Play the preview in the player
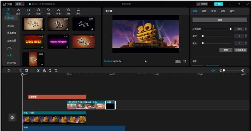251x131 pixels. click(x=145, y=61)
